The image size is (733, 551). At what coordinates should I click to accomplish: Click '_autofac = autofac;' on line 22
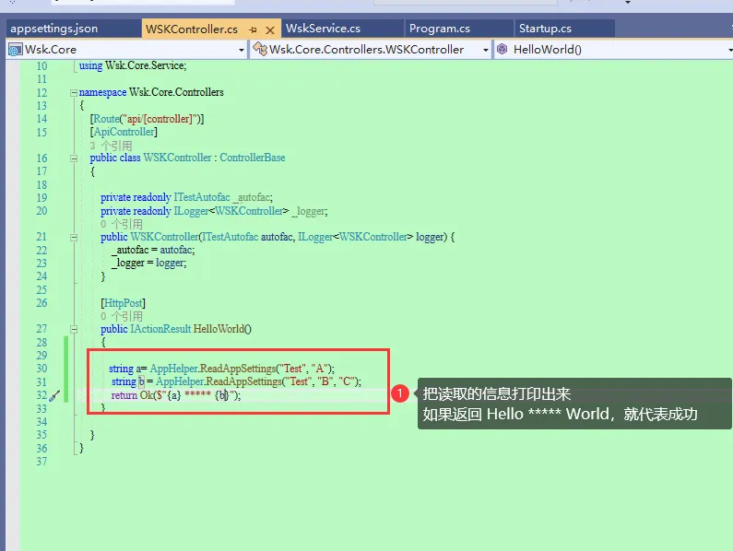[153, 250]
